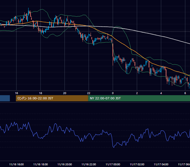Click the 11/17 00:00 date label

click(113, 164)
